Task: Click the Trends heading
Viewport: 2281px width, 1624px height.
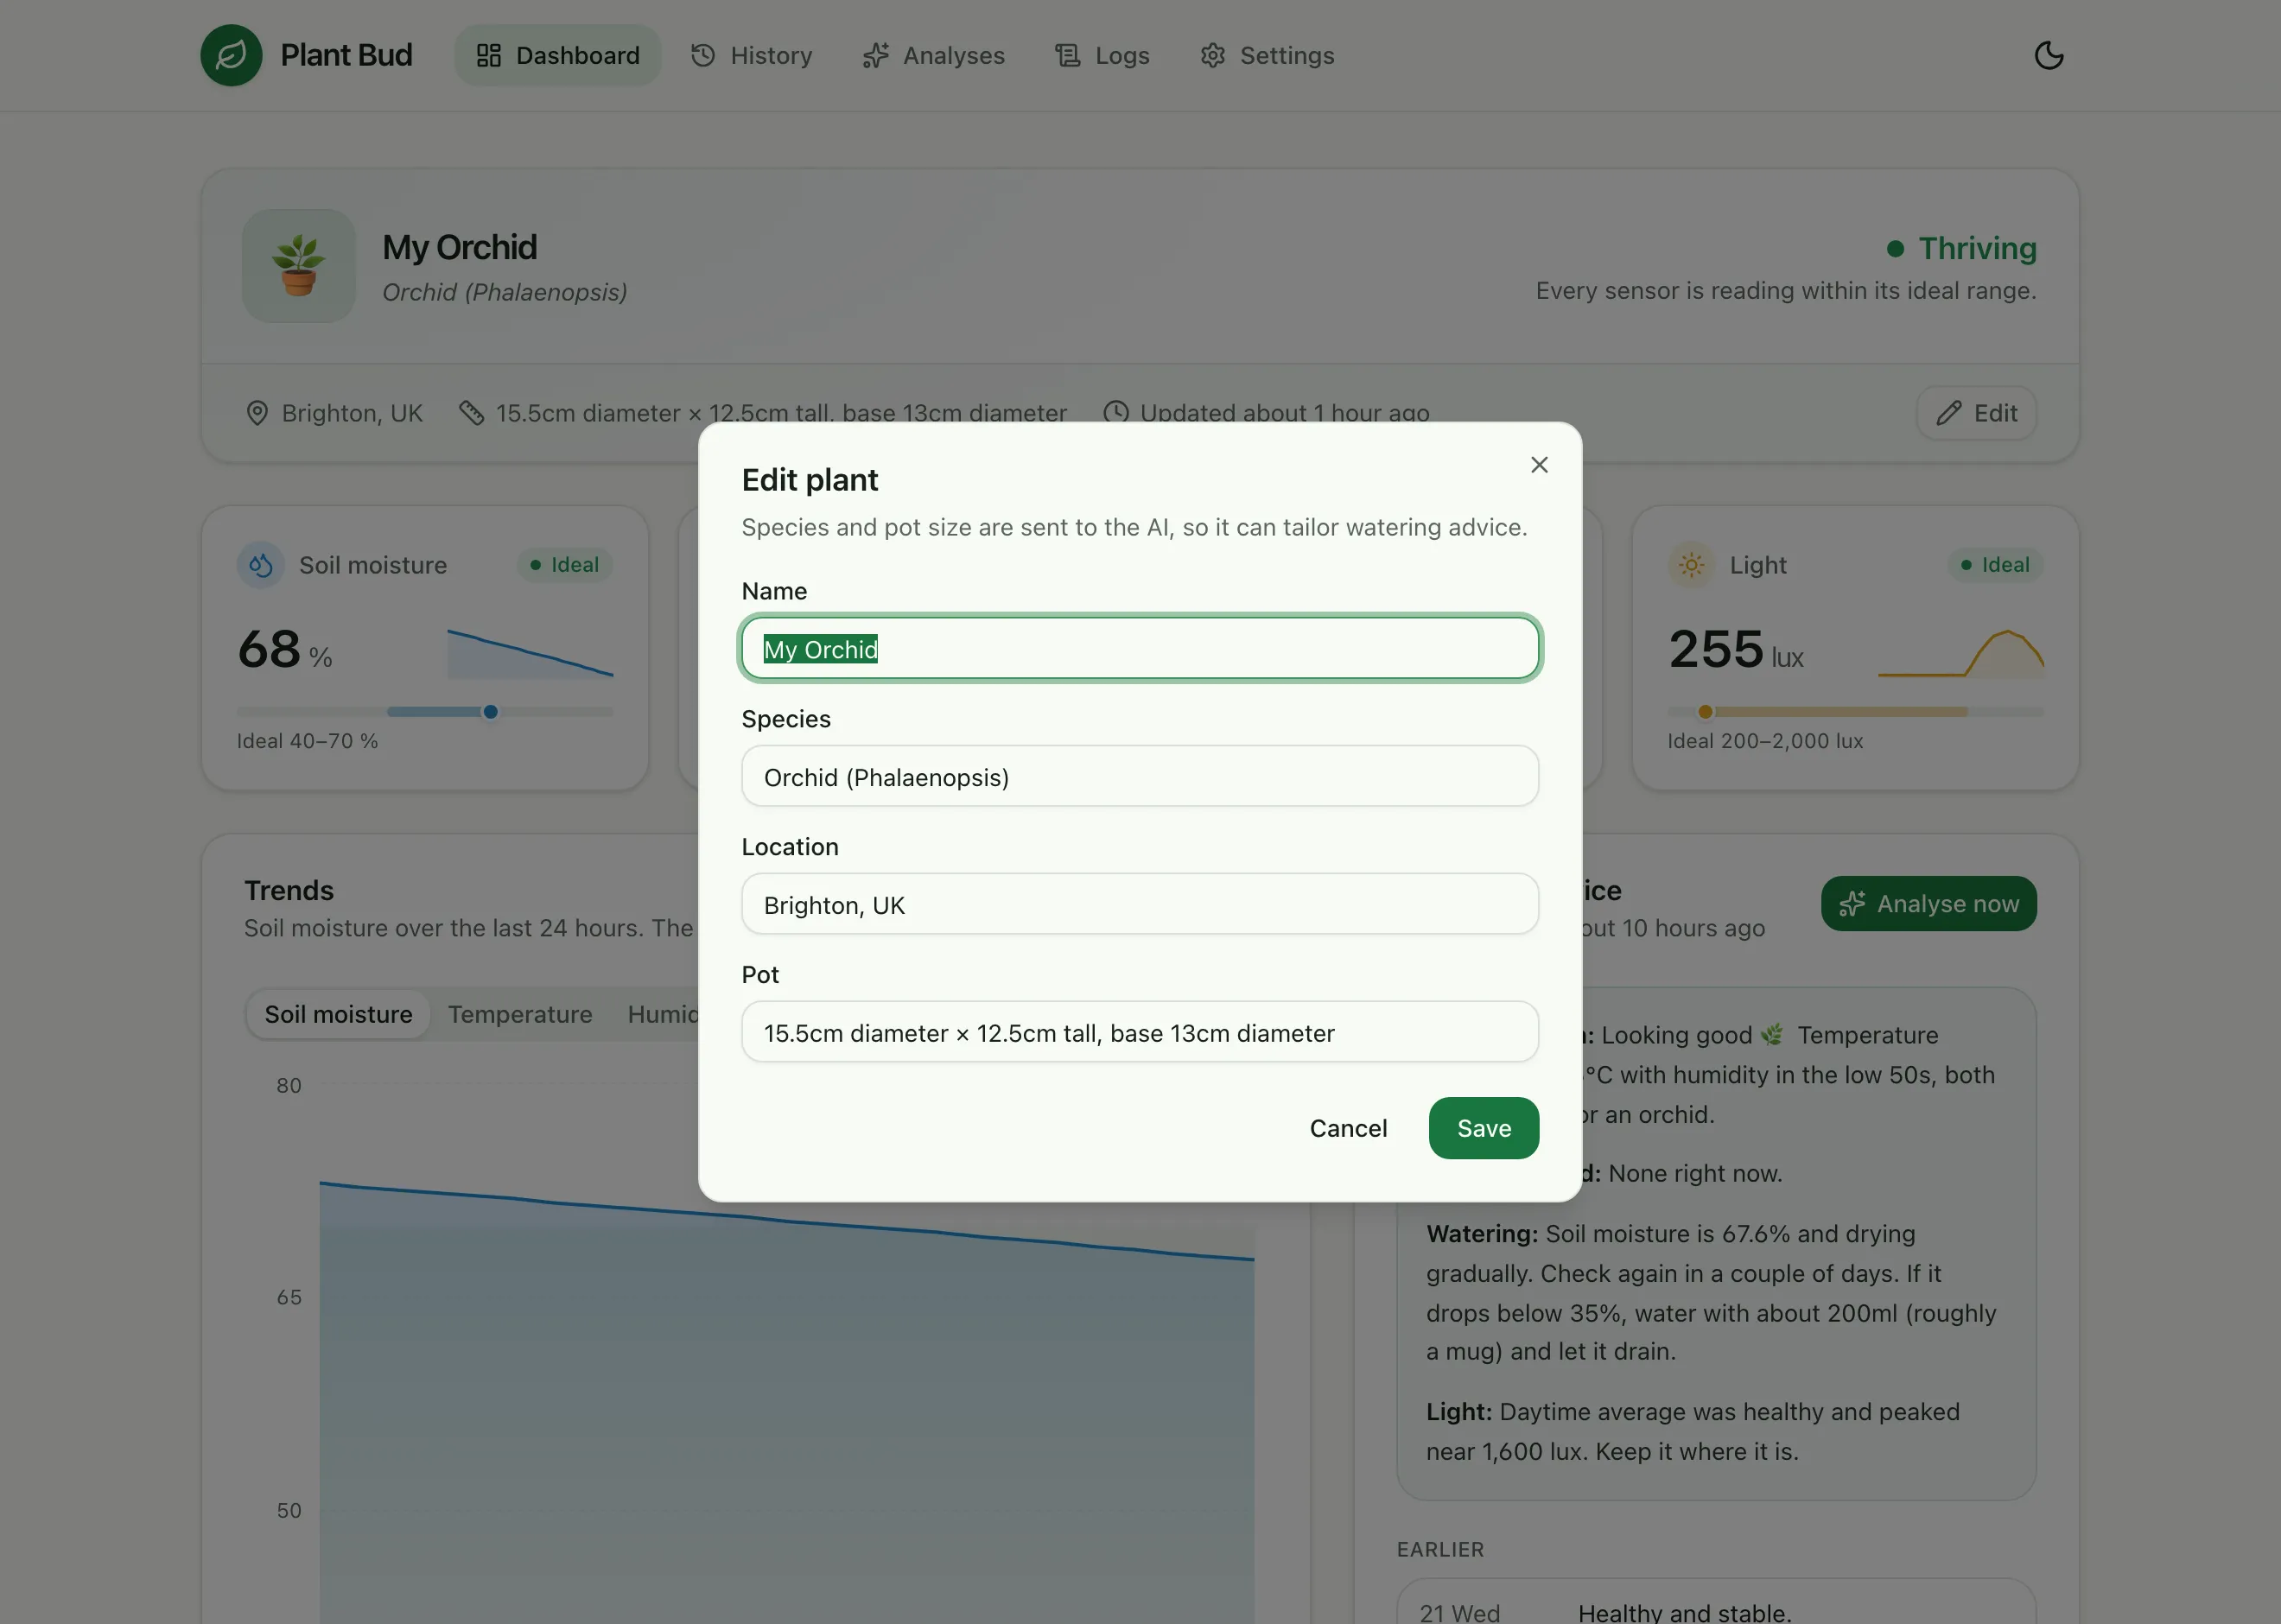Action: [289, 890]
